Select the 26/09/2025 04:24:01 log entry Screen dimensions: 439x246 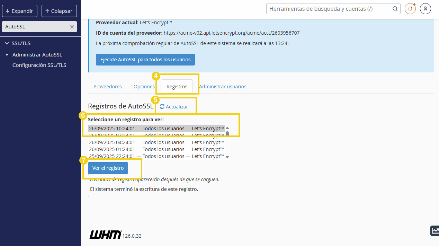[156, 142]
